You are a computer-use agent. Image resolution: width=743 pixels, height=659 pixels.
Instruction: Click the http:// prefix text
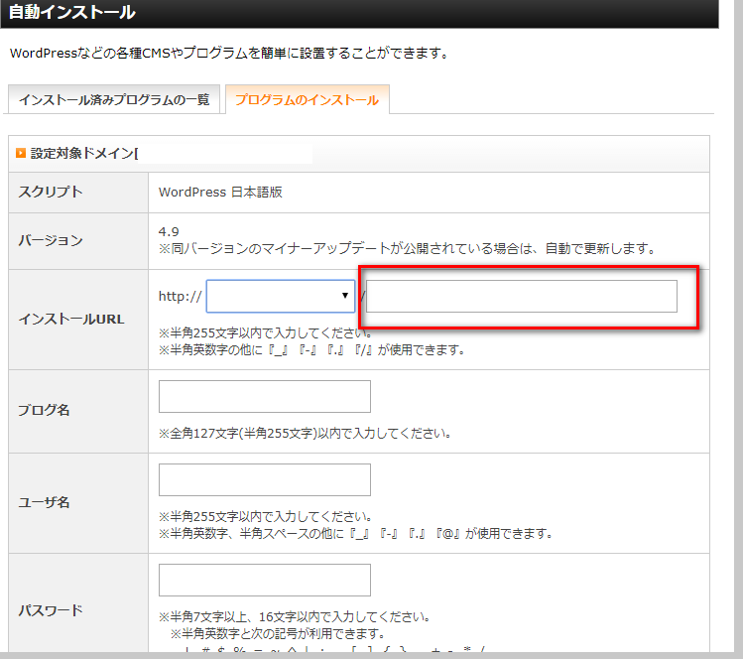pyautogui.click(x=181, y=296)
